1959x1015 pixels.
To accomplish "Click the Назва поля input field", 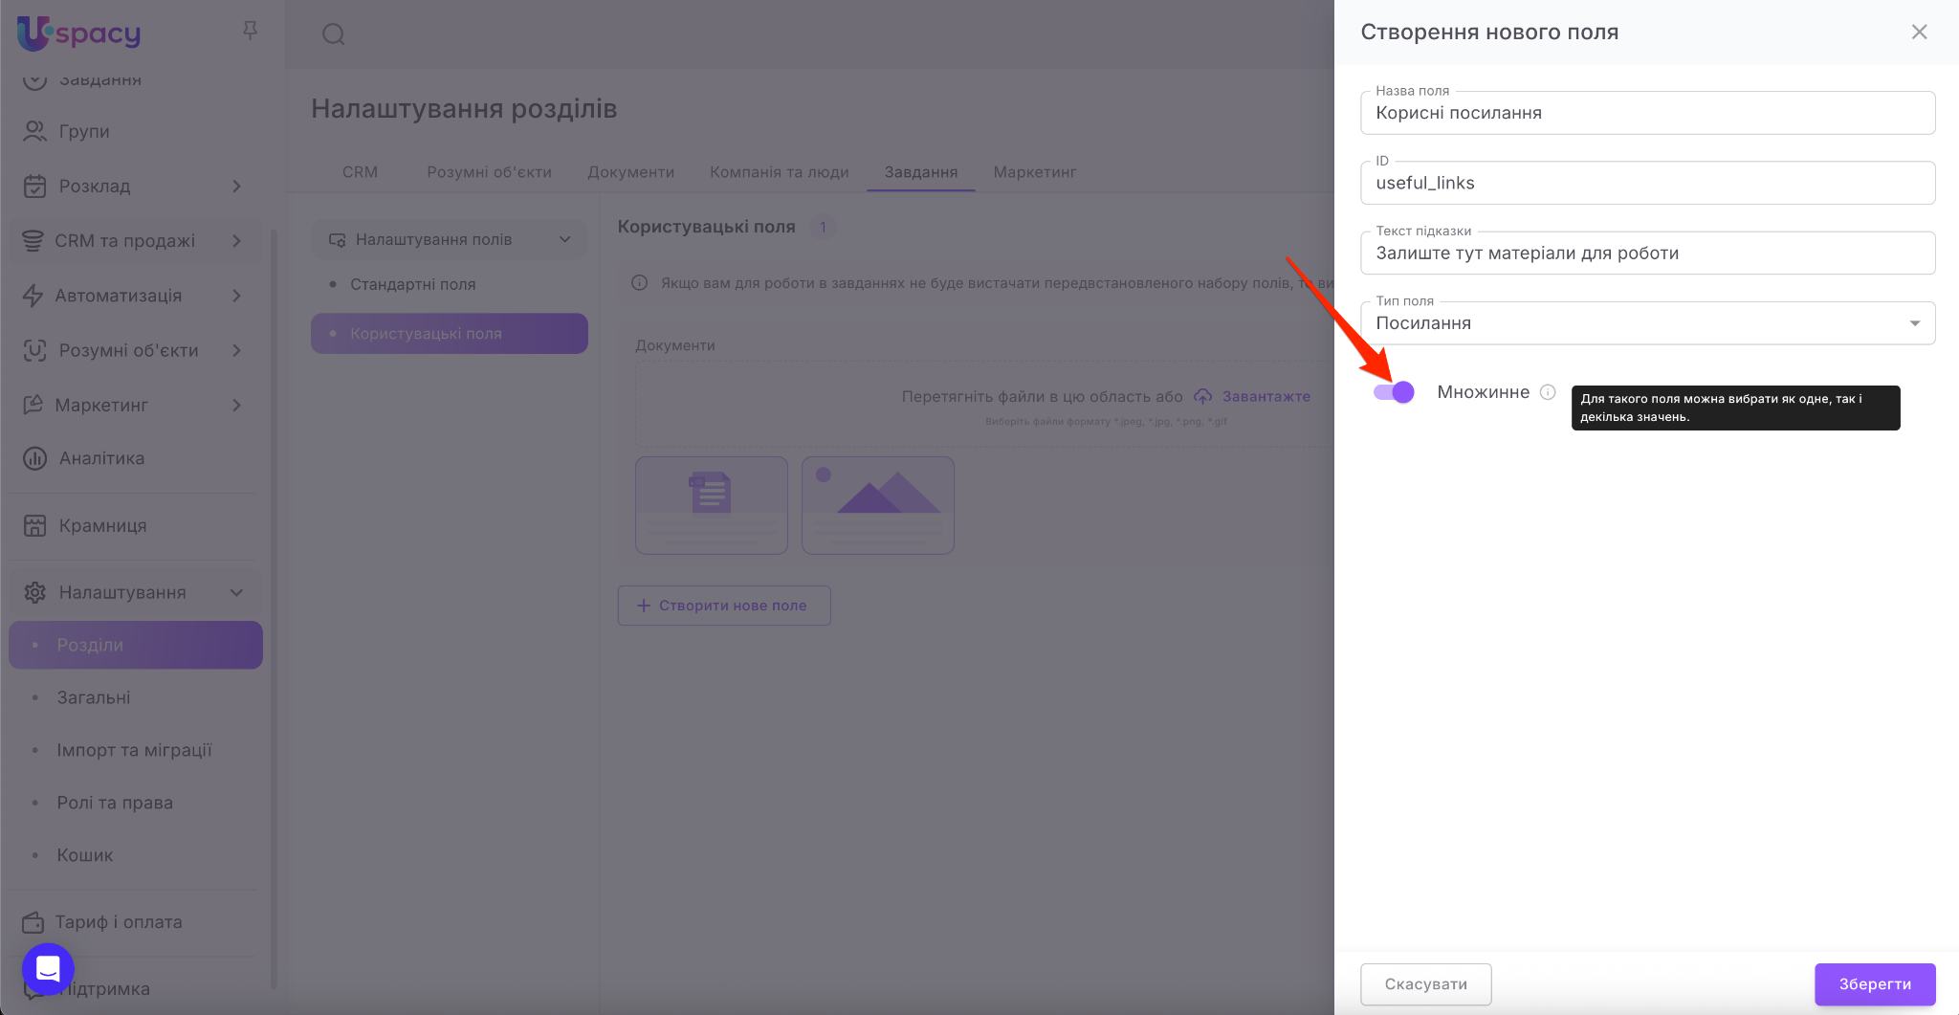I will point(1647,113).
